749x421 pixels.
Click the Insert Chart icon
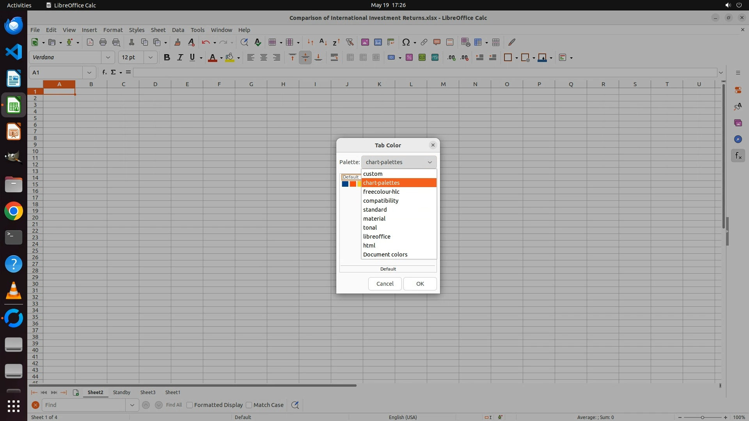pyautogui.click(x=378, y=42)
